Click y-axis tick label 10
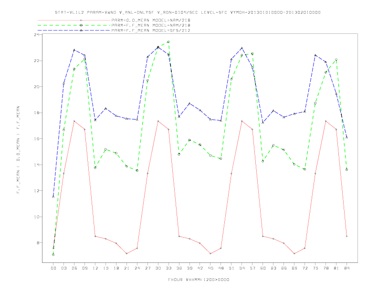378x292 pixels. click(x=37, y=217)
